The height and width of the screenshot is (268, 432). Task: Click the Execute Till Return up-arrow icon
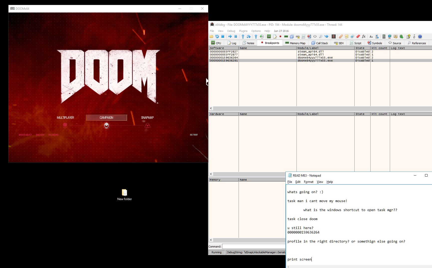click(256, 36)
